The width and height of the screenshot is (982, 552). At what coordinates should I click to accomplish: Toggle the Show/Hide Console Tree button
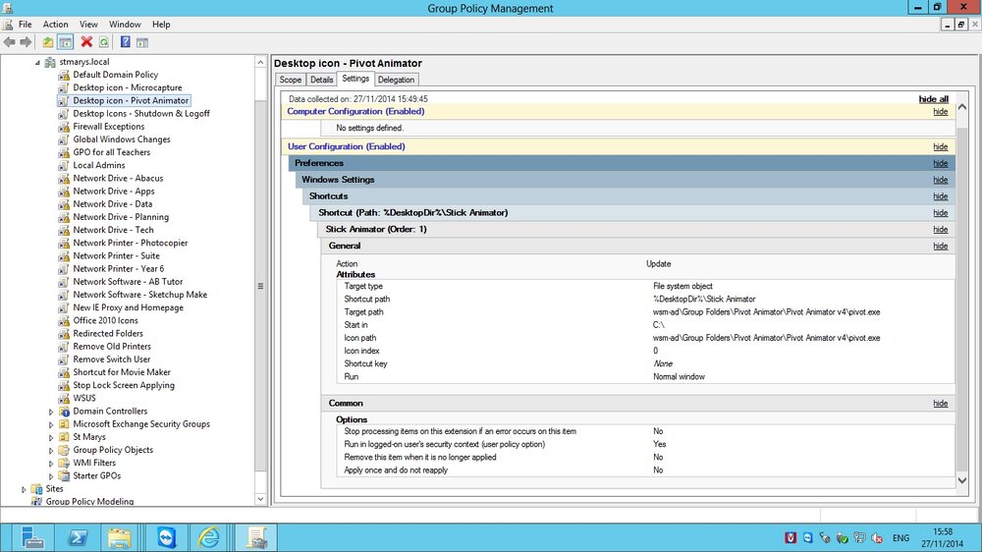pyautogui.click(x=65, y=42)
